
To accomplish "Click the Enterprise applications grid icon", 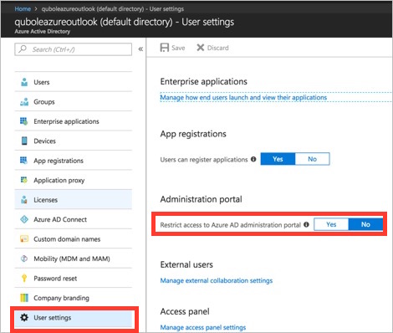I will click(x=24, y=121).
